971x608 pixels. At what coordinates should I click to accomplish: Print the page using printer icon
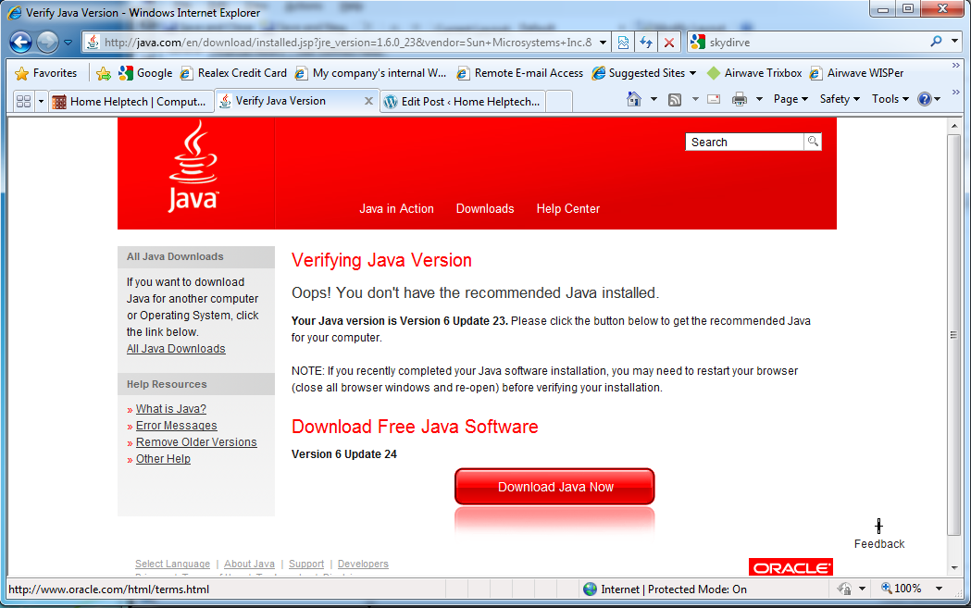740,99
